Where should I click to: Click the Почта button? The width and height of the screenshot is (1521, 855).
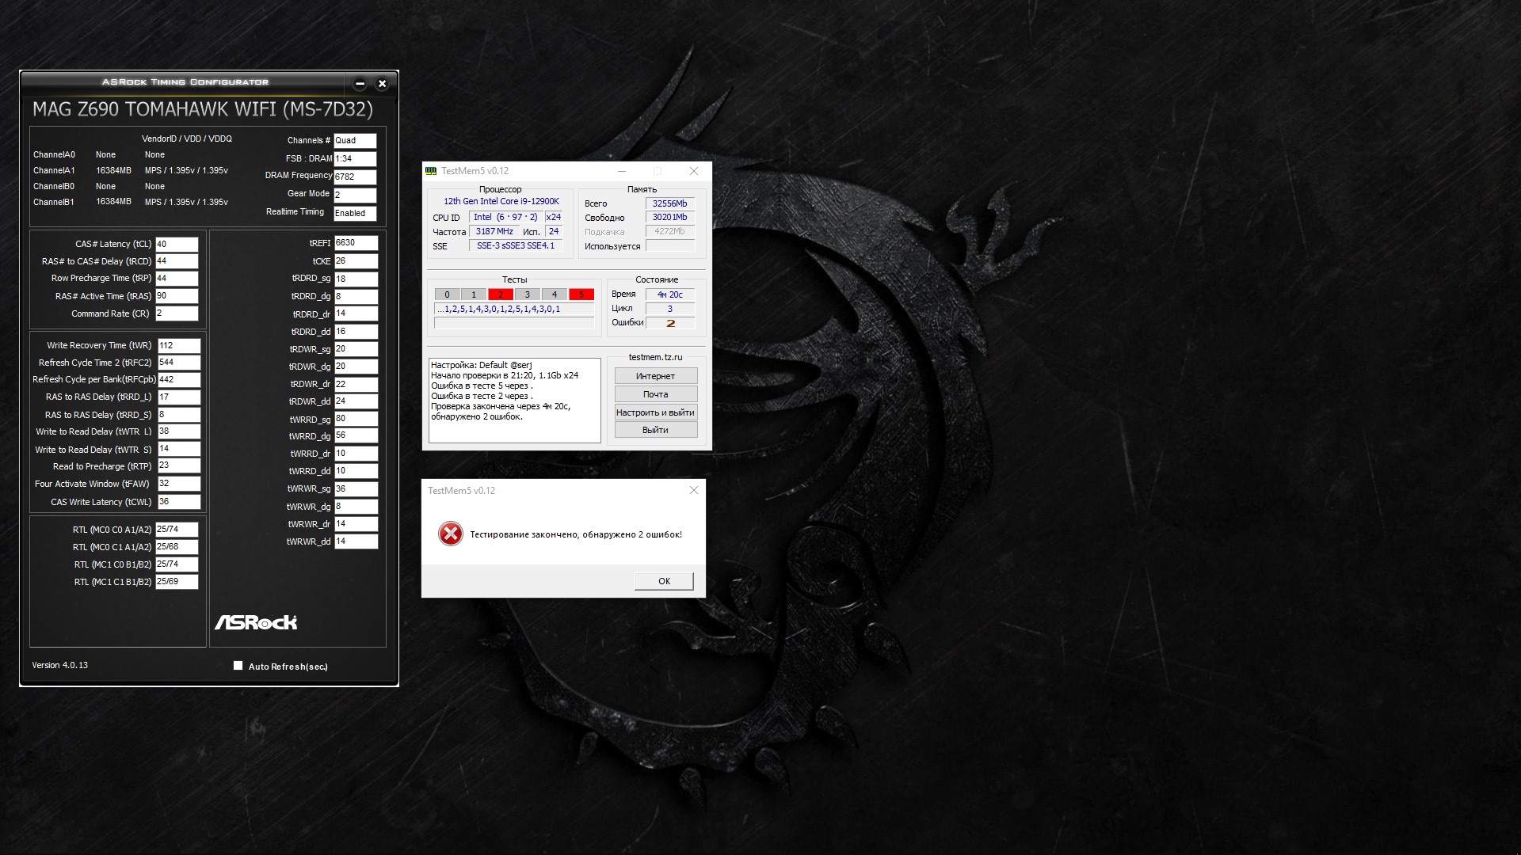655,394
